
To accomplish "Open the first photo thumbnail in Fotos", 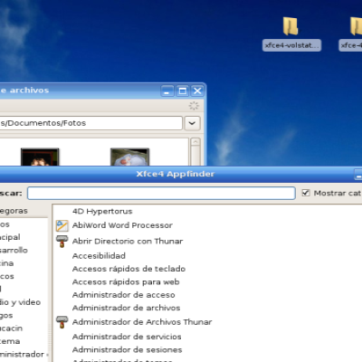I will 40,157.
